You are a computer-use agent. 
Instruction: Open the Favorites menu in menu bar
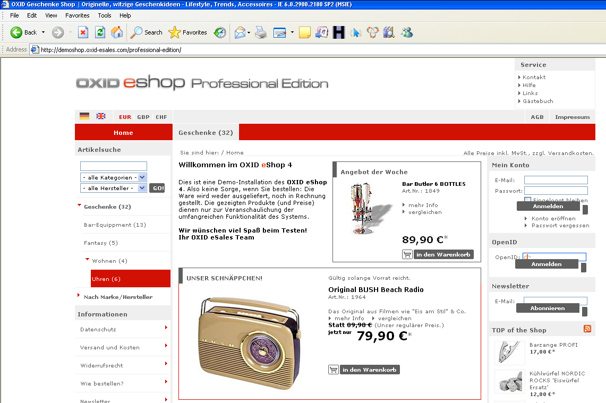[78, 15]
